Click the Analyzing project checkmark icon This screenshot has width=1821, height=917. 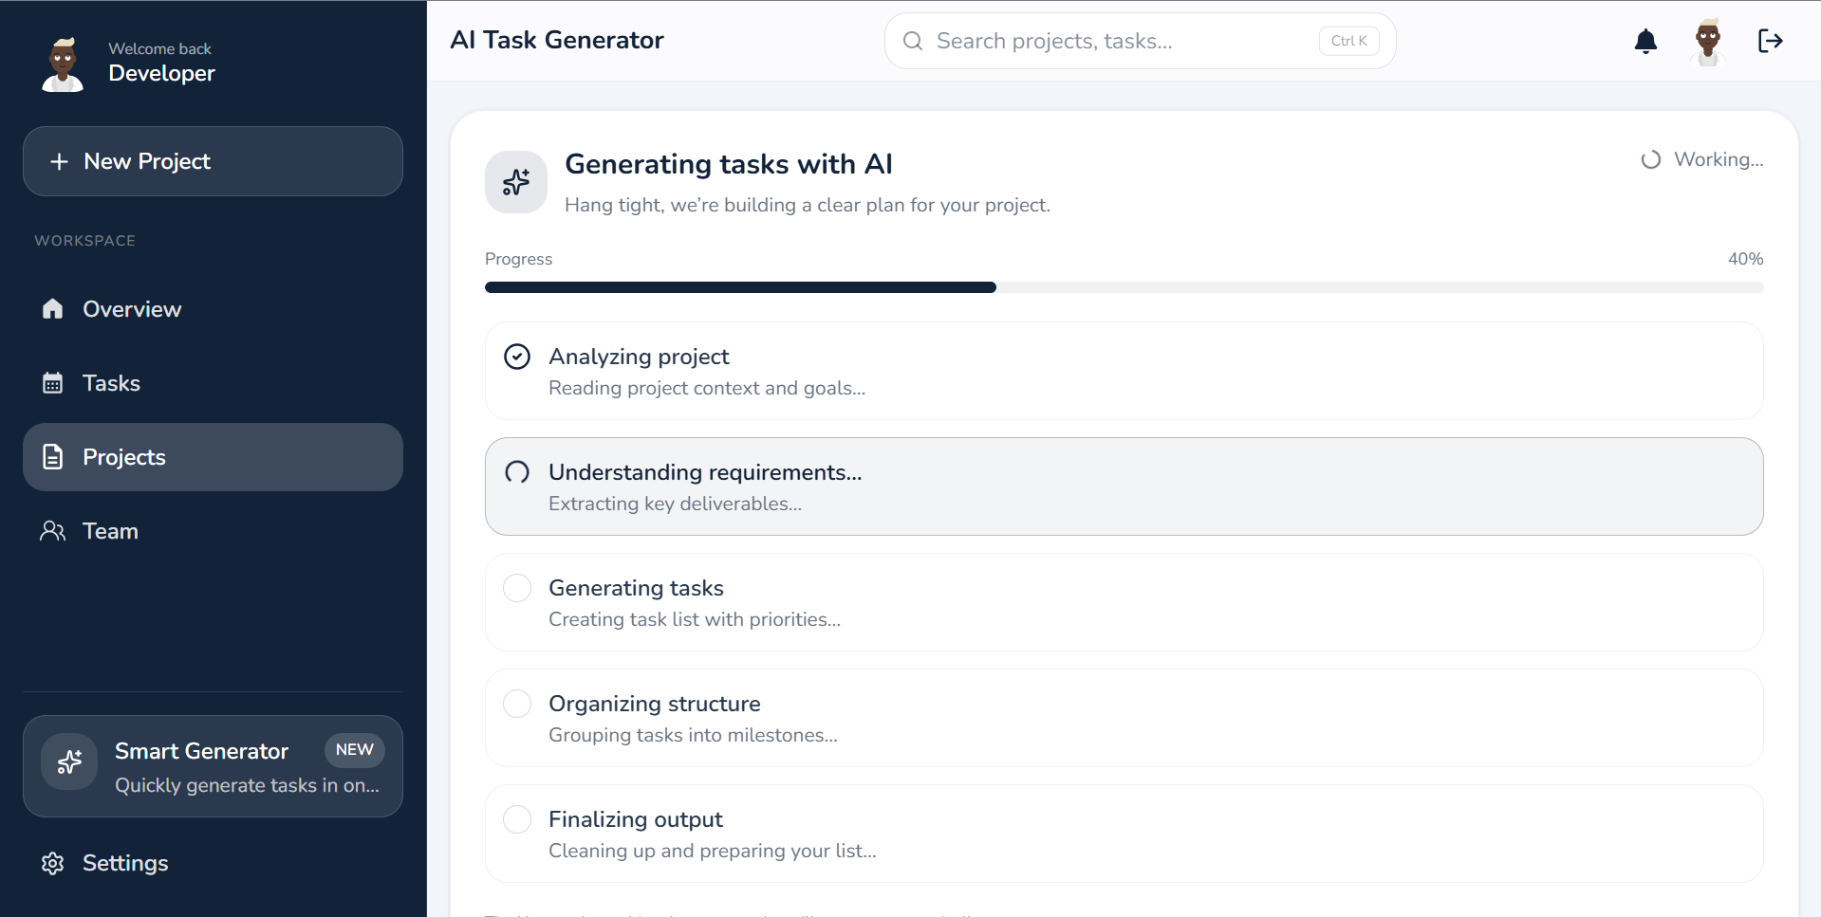pyautogui.click(x=517, y=357)
